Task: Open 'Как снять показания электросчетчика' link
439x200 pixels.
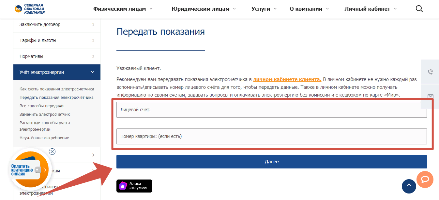Action: [x=57, y=89]
